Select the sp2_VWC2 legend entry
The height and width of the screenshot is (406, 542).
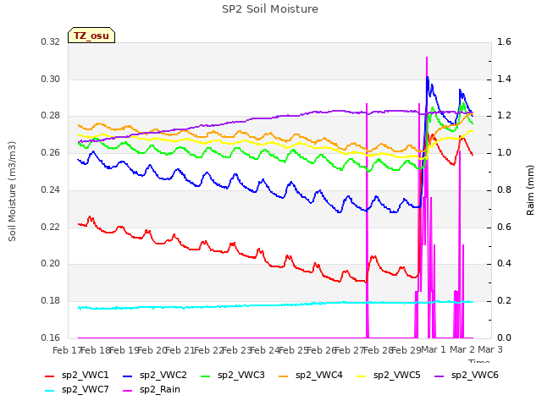pyautogui.click(x=155, y=376)
